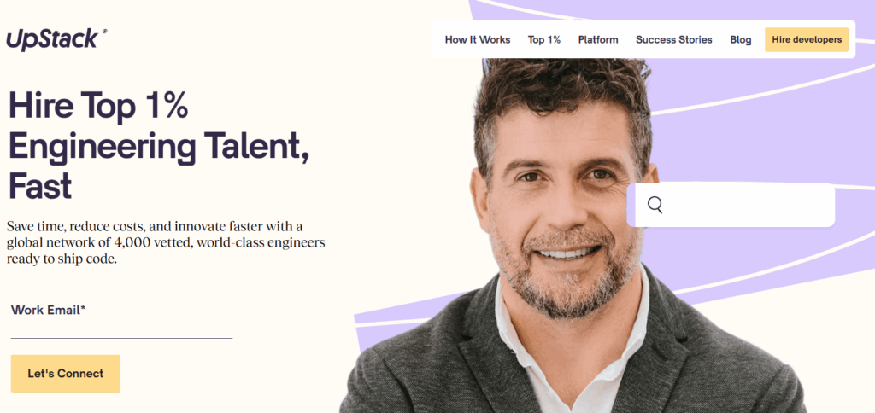875x413 pixels.
Task: Open the Platform nav link
Action: tap(598, 39)
